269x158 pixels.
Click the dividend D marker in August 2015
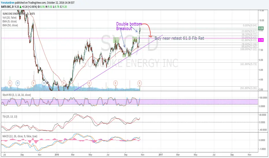click(x=18, y=83)
